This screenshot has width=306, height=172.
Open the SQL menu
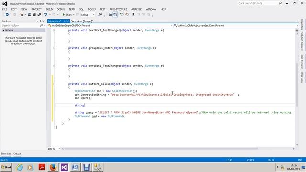pyautogui.click(x=81, y=9)
